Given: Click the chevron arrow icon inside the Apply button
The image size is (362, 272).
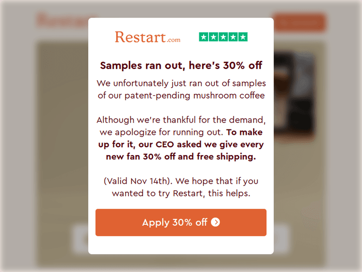Looking at the screenshot, I should tap(215, 222).
